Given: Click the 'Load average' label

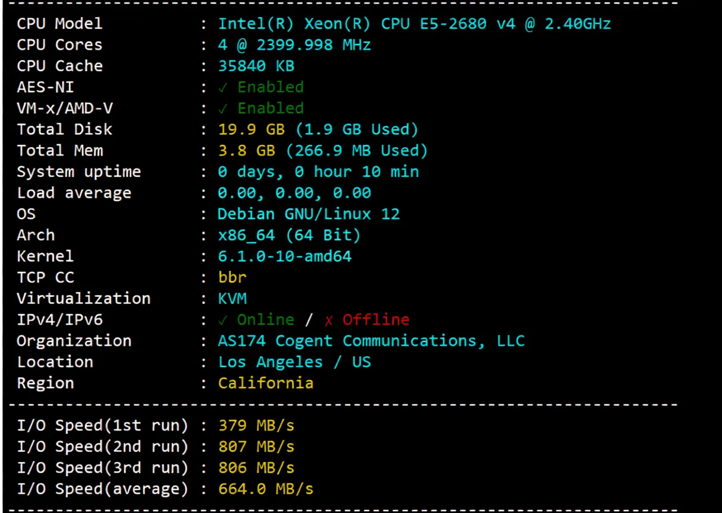Looking at the screenshot, I should [74, 193].
